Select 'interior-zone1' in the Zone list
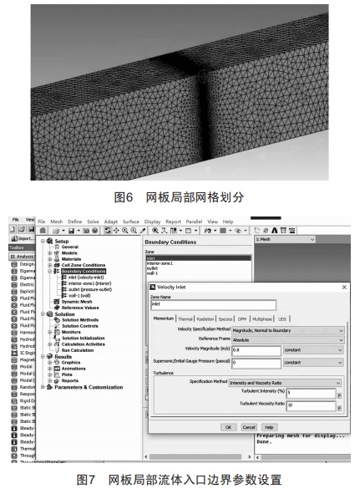 (x=160, y=263)
